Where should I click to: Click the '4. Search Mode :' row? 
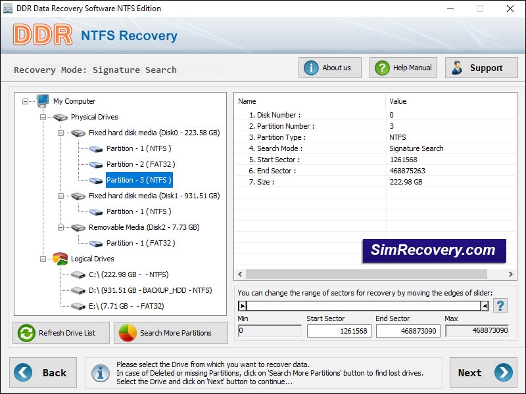tap(375, 148)
